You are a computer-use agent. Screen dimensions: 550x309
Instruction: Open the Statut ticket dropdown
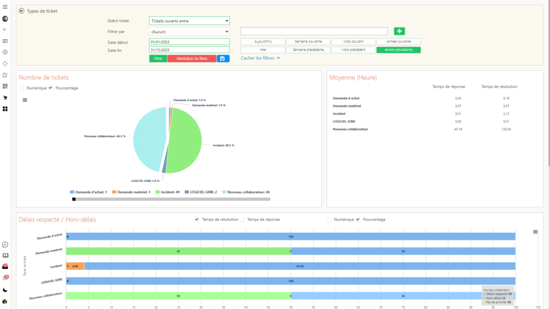[189, 21]
